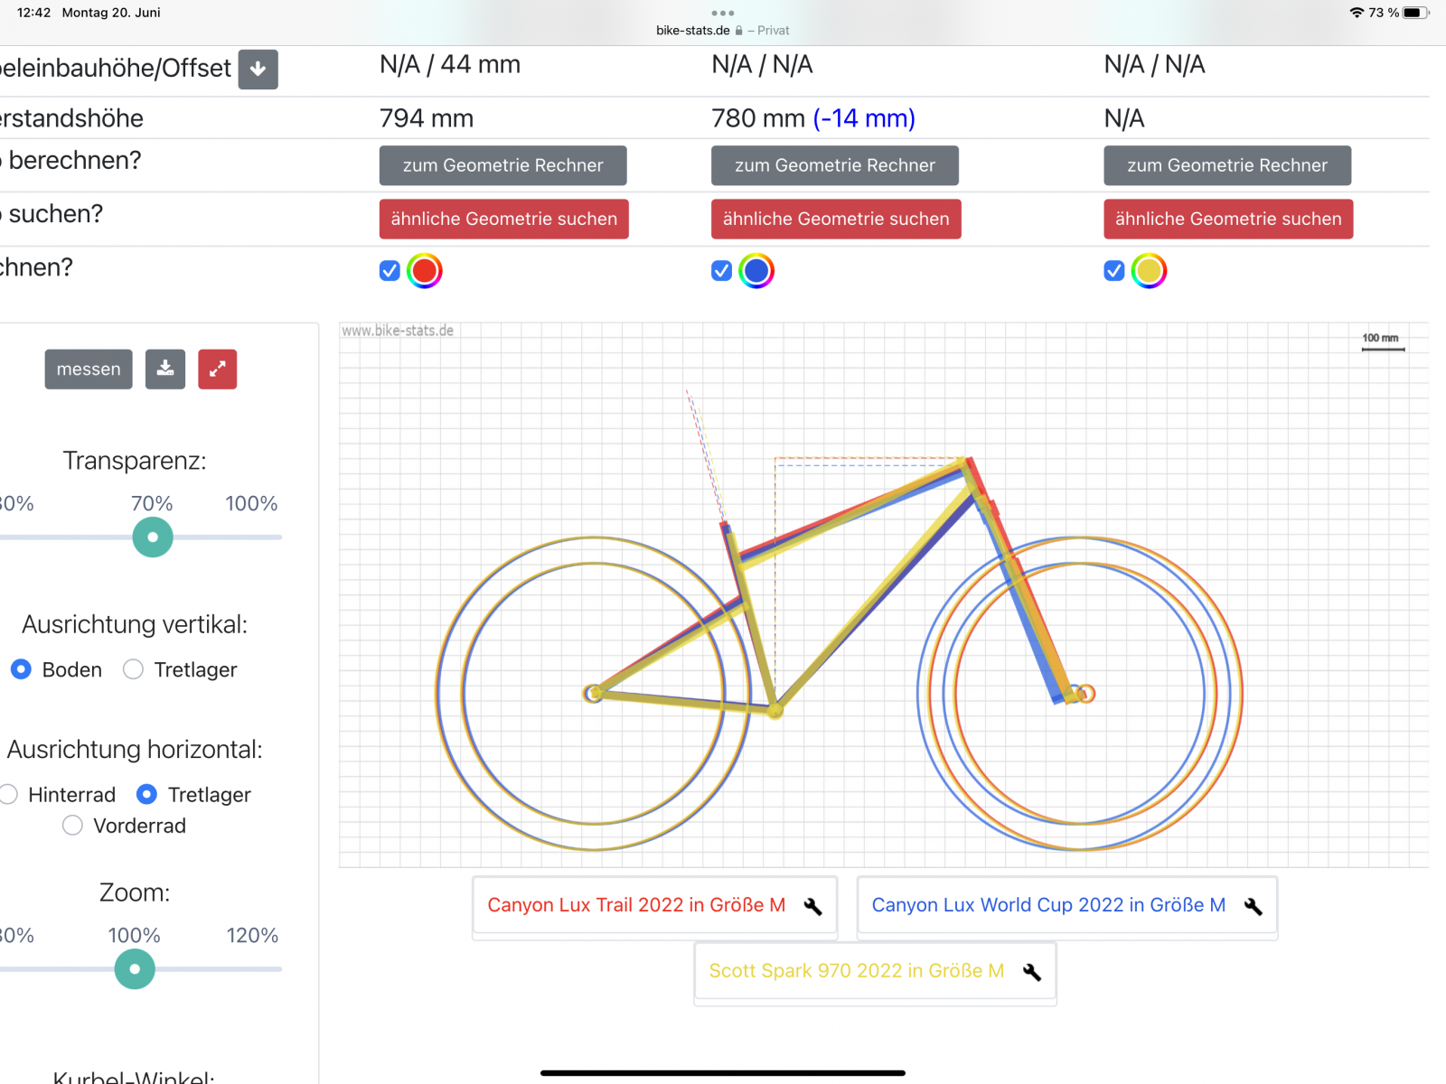1446x1084 pixels.
Task: Select Vorderrad horizontal alignment
Action: coord(73,826)
